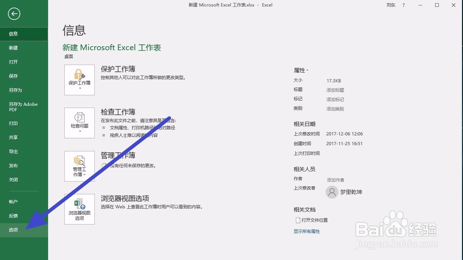Choose 关闭 (Close) in the sidebar
The image size is (463, 260).
pos(24,180)
